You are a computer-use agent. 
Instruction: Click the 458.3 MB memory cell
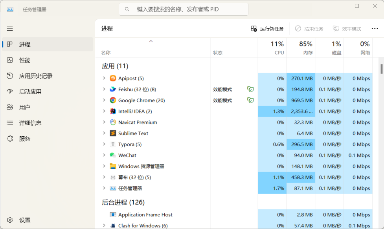[x=302, y=178]
